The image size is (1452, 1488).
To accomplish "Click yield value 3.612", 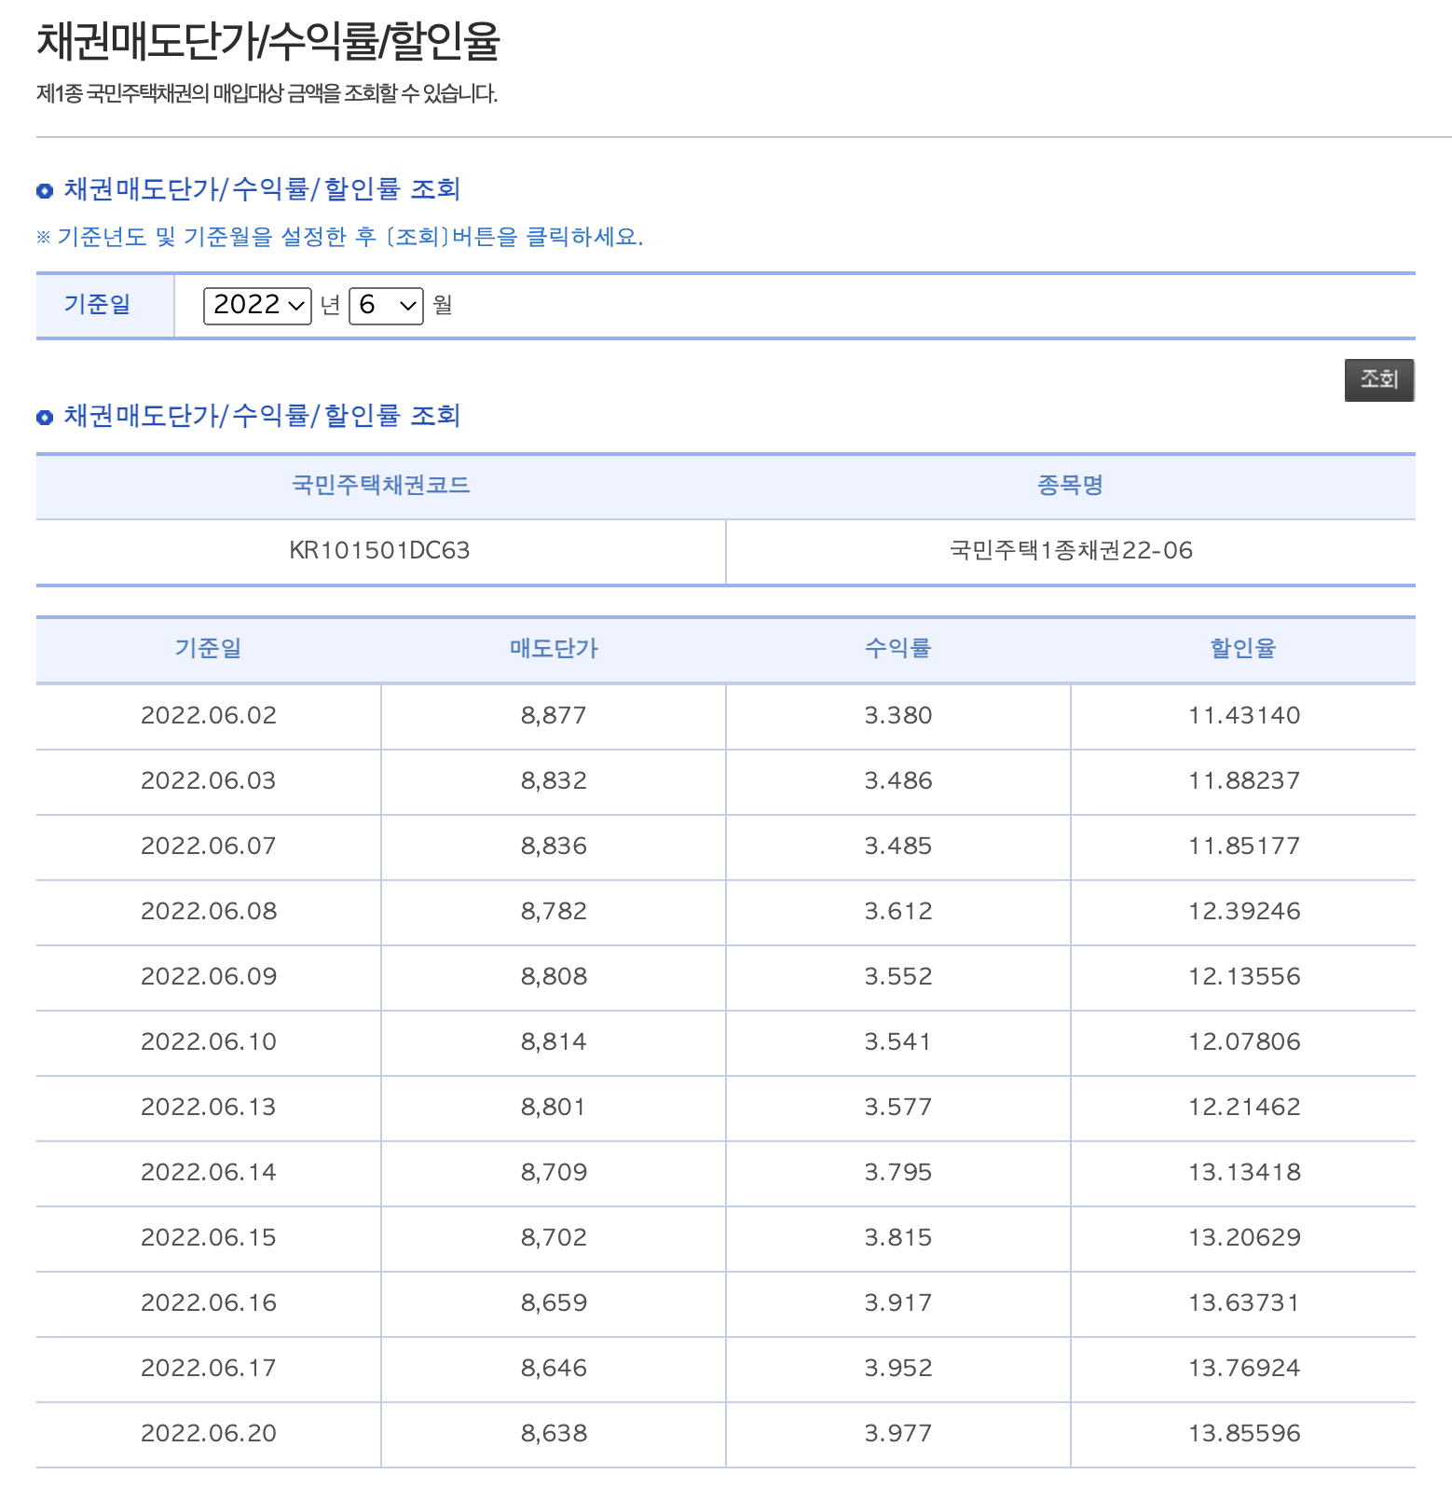I will tap(898, 912).
